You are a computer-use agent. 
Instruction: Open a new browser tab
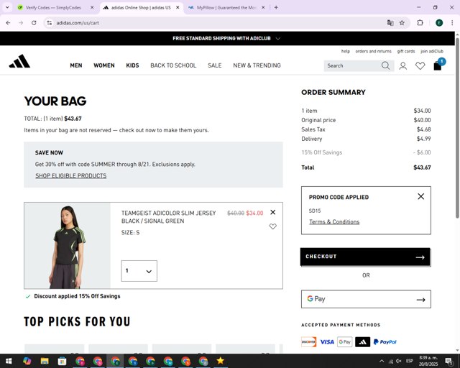276,8
